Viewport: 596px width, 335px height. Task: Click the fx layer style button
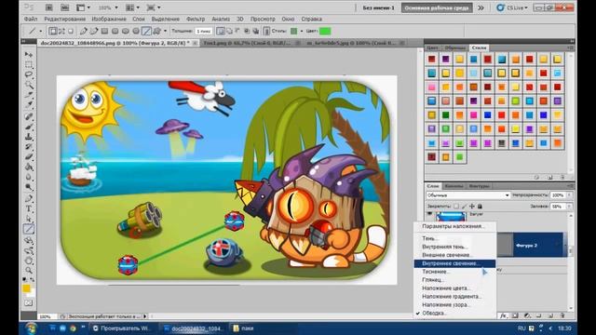click(x=504, y=315)
